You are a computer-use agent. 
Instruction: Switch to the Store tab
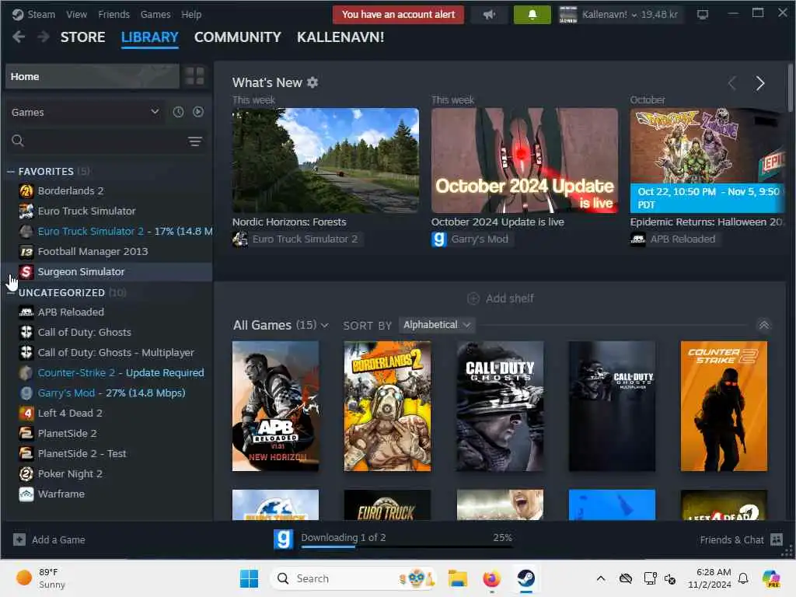coord(82,37)
